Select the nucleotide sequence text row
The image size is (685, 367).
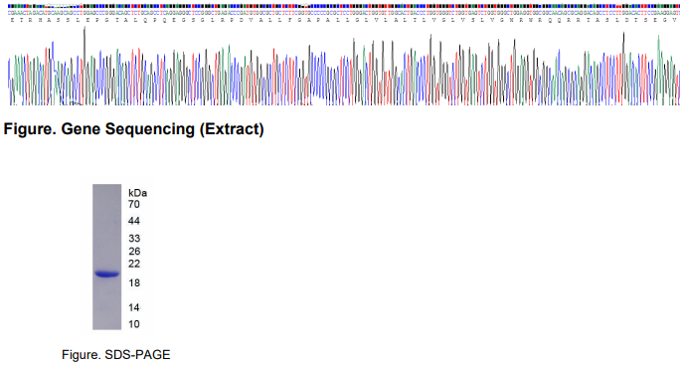coord(344,13)
